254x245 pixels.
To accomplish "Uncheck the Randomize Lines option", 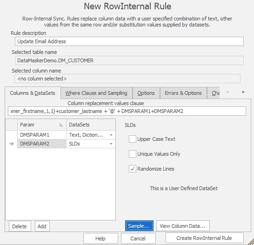I will click(132, 169).
